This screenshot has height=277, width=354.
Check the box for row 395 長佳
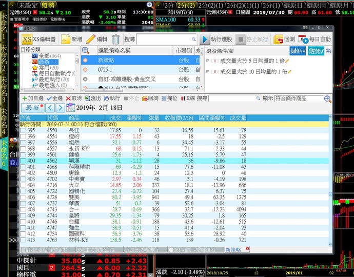click(23, 131)
